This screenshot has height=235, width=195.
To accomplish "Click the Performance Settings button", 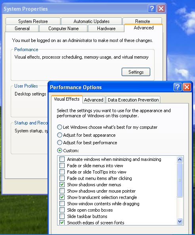I will point(136,72).
